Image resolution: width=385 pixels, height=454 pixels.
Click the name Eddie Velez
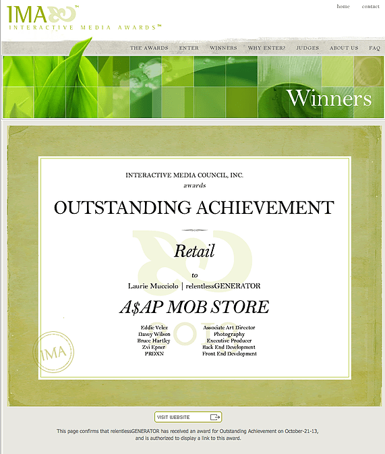coord(154,327)
